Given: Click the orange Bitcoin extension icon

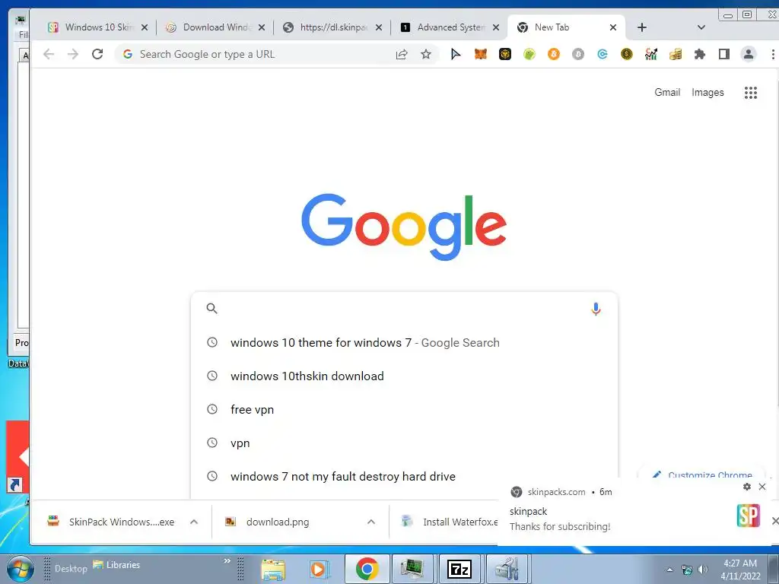Looking at the screenshot, I should pyautogui.click(x=554, y=54).
